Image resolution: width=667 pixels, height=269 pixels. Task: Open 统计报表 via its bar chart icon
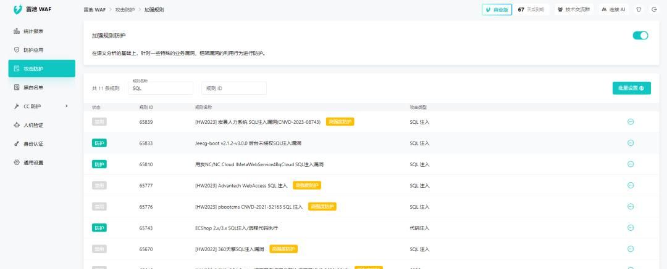17,31
